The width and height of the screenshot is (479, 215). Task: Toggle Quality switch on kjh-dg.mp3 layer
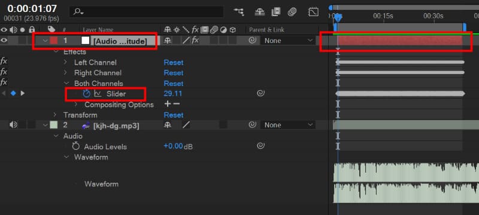click(x=186, y=125)
